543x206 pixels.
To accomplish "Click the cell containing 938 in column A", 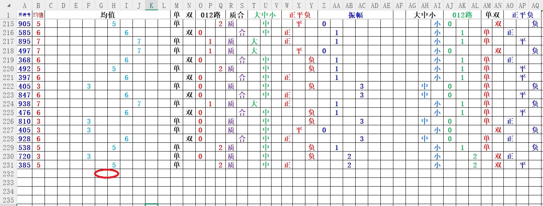I will tap(24, 104).
